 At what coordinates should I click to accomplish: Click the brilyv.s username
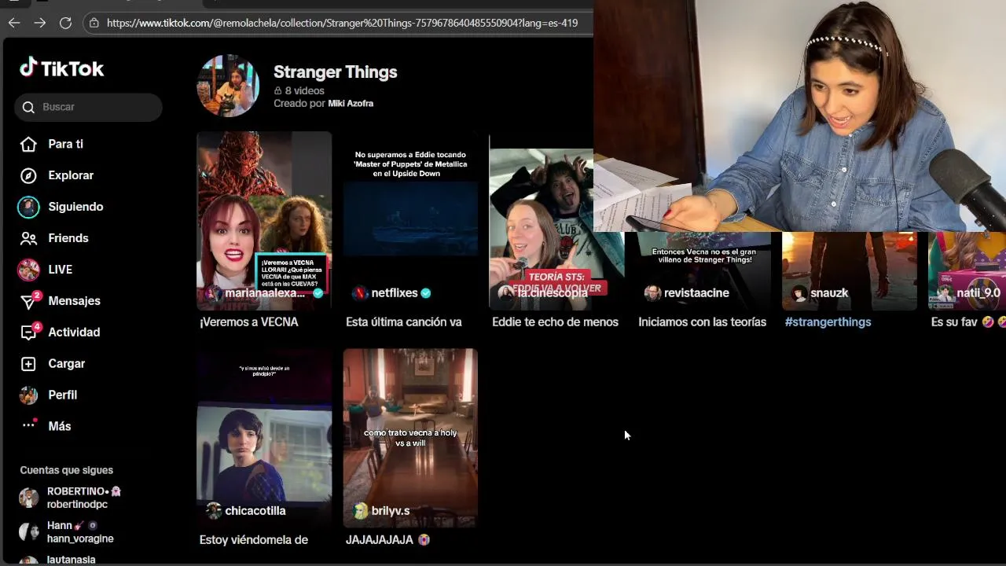tap(391, 511)
